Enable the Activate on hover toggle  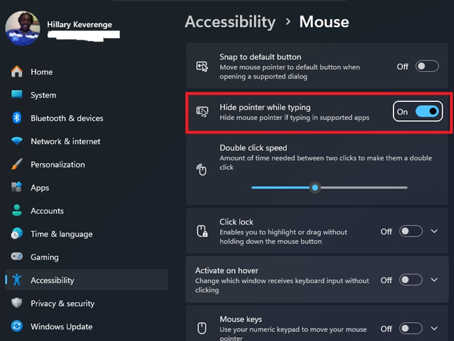pyautogui.click(x=410, y=280)
